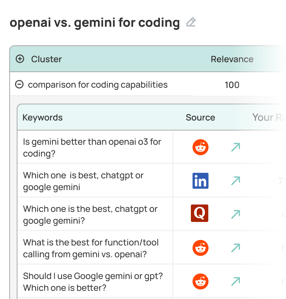Open external link arrow in the LinkedIn row
The image size is (286, 299).
236,181
